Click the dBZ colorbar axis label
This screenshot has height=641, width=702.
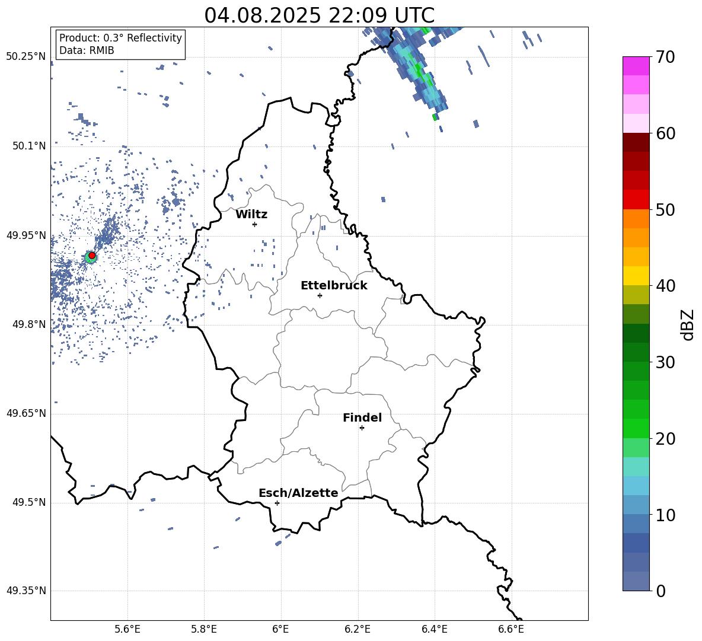[688, 324]
